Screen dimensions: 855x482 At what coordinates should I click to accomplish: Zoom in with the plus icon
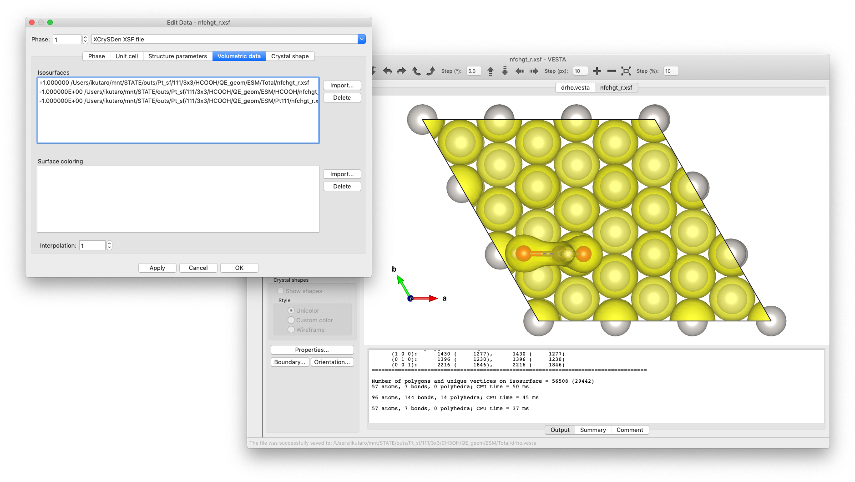pos(597,71)
